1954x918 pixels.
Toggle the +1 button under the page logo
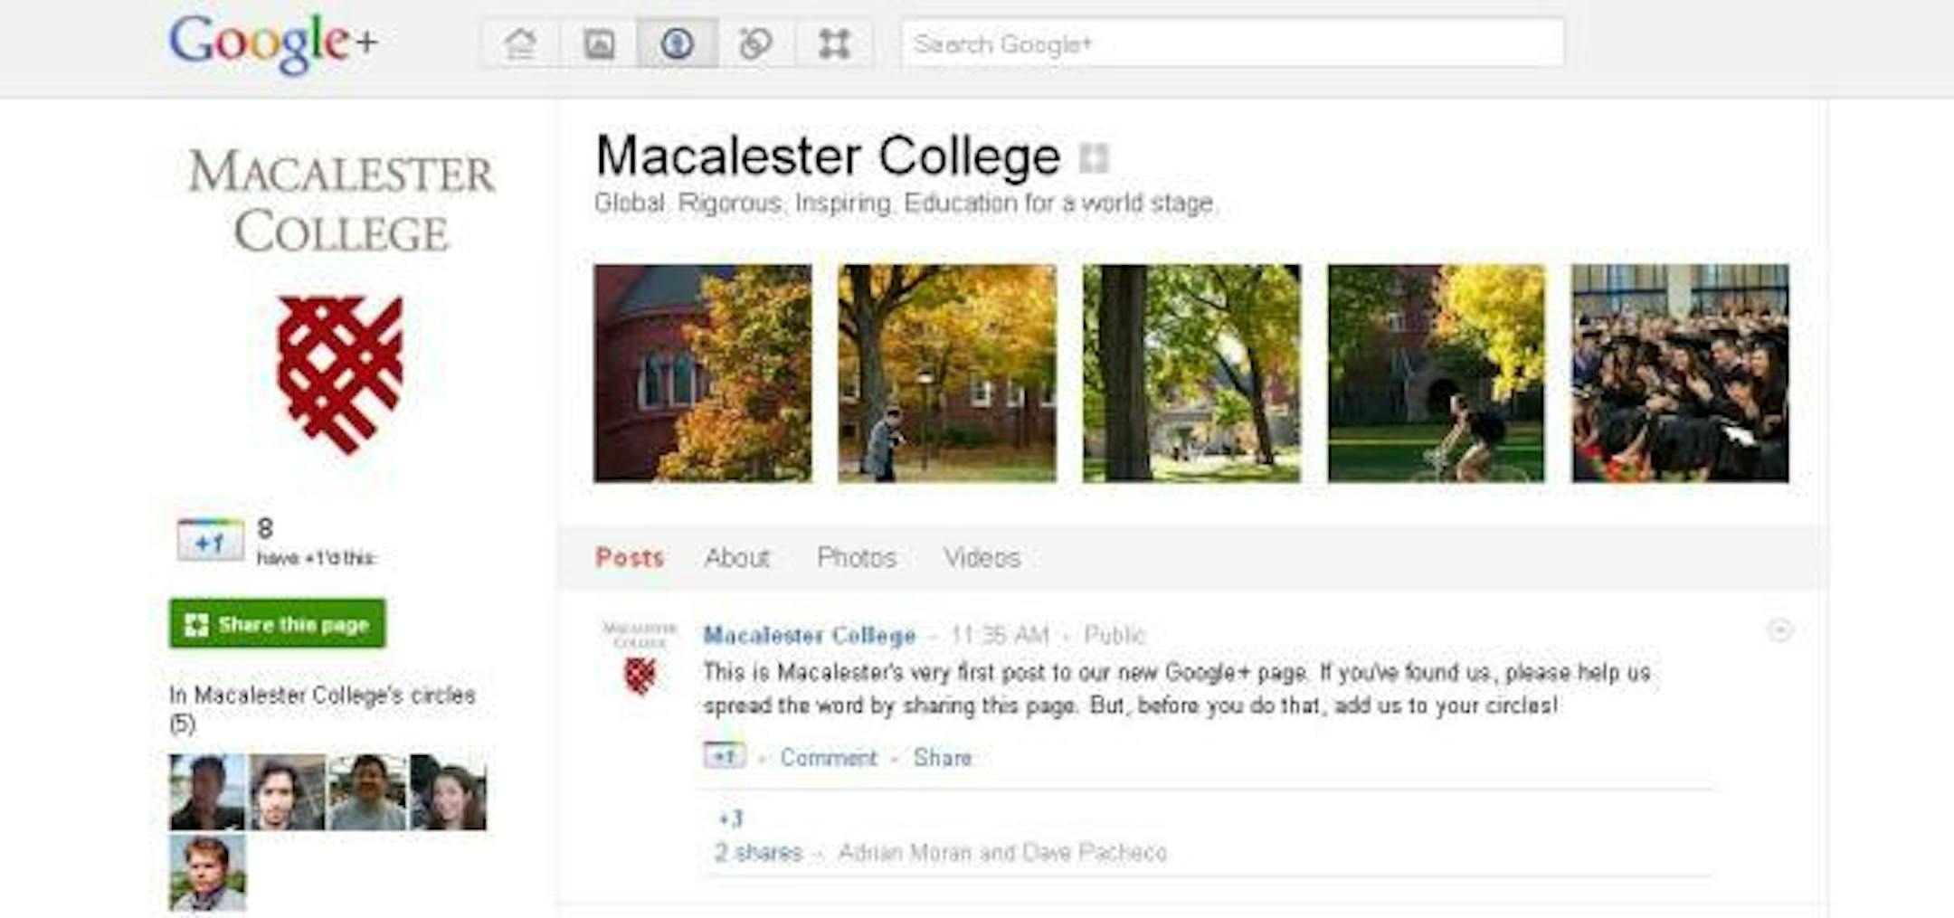coord(210,541)
